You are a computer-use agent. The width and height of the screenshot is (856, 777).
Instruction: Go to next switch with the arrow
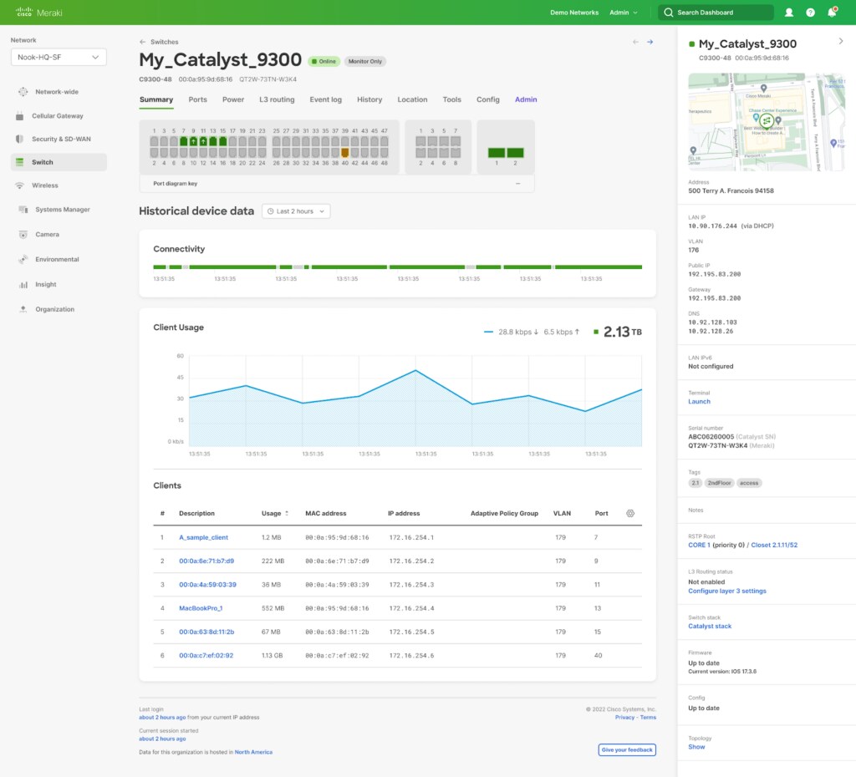(x=650, y=42)
